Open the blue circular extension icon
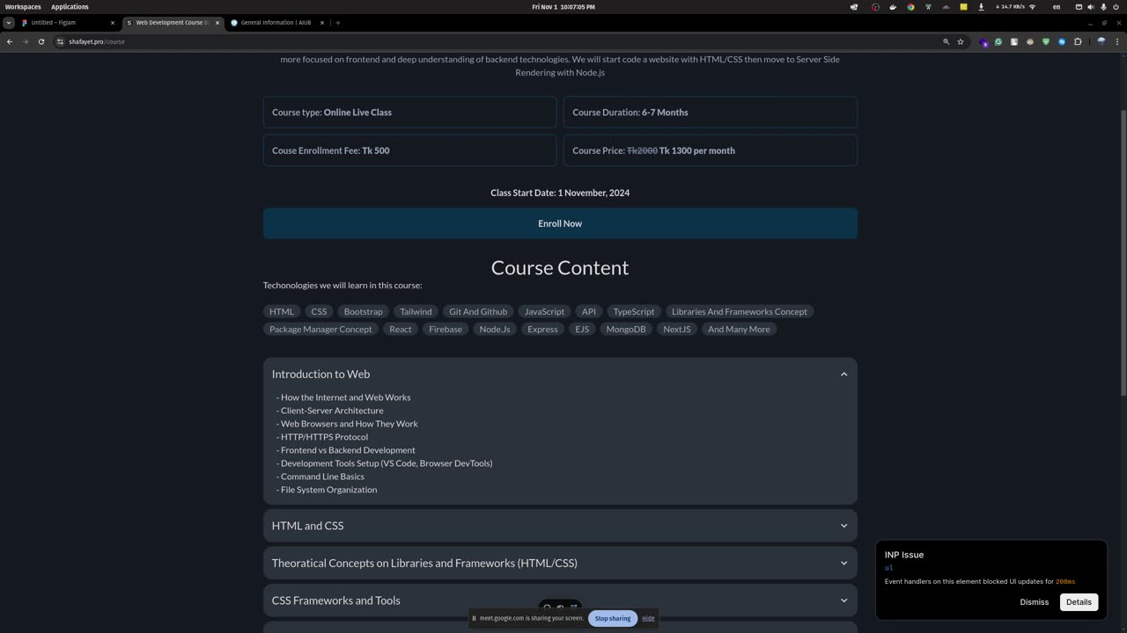This screenshot has height=633, width=1127. point(1062,41)
